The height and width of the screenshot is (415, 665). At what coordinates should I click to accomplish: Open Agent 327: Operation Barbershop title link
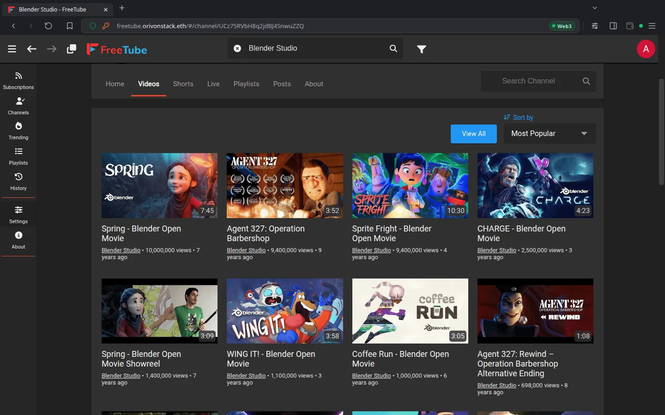[266, 233]
